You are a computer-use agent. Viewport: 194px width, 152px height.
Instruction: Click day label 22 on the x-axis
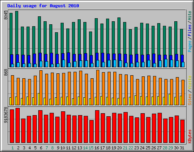[x=131, y=148]
